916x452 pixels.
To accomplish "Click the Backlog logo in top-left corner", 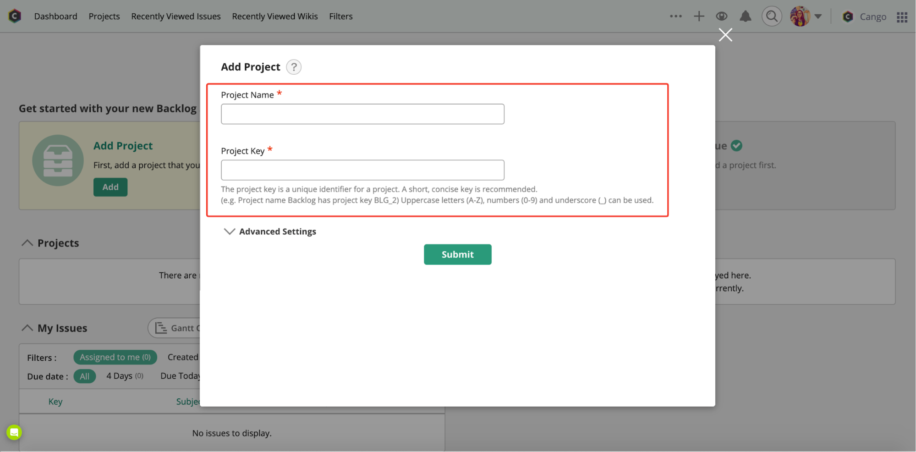I will pos(15,16).
